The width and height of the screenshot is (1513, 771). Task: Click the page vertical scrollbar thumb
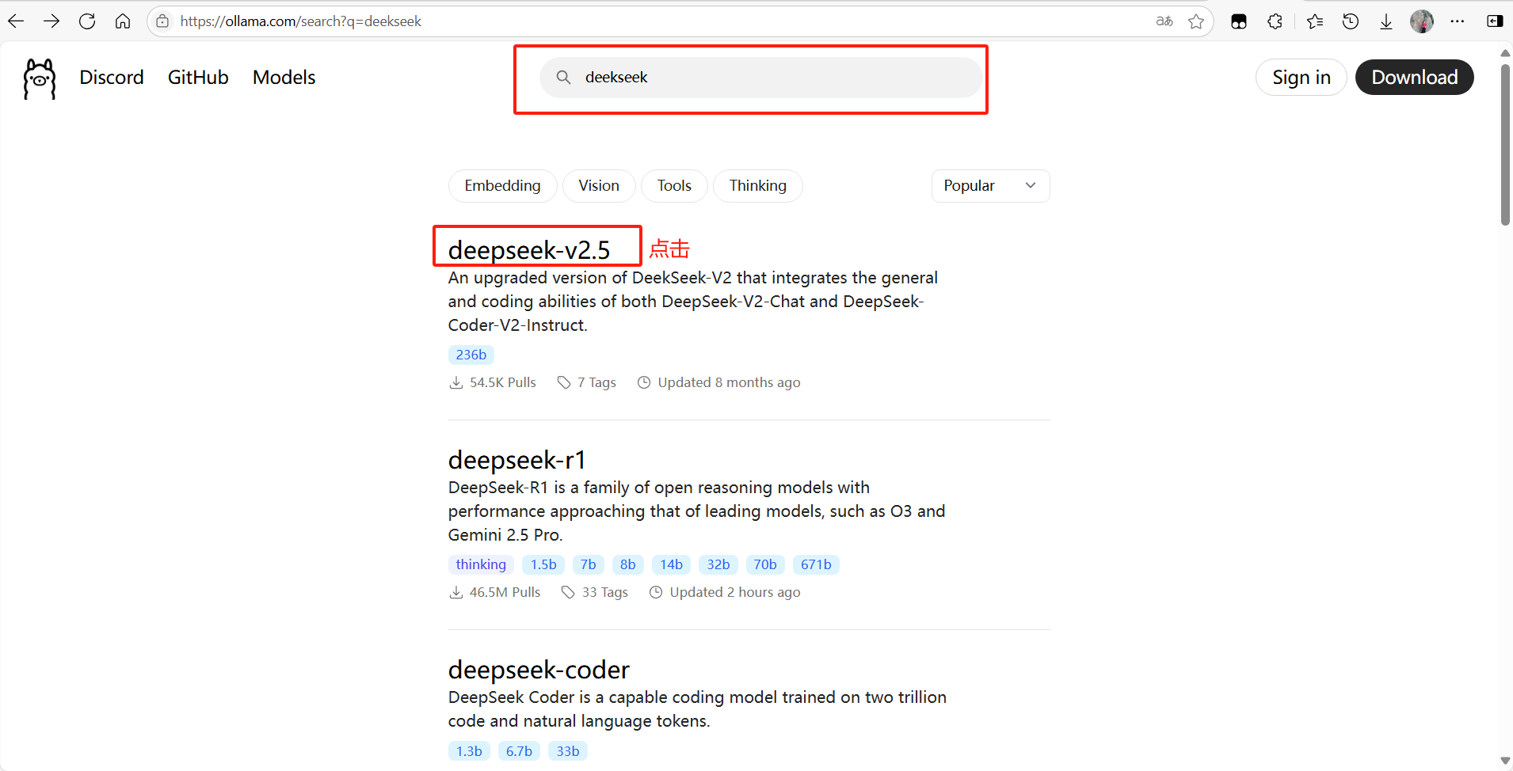point(1505,145)
